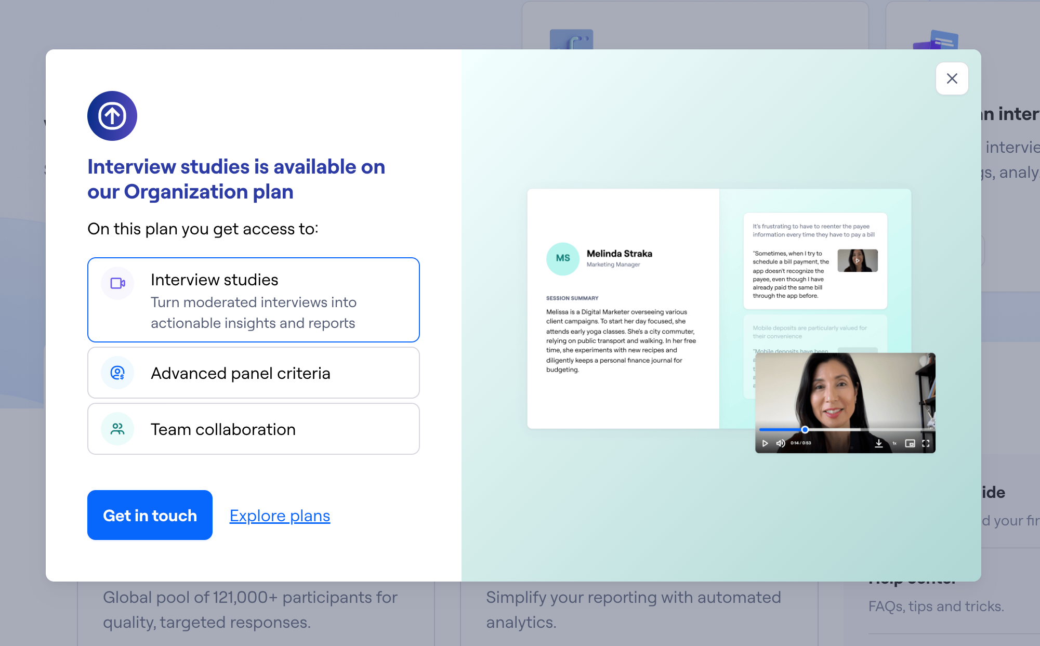Click the small quote video thumbnail
1040x646 pixels.
(858, 260)
